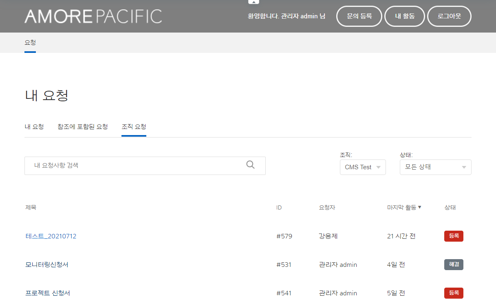This screenshot has width=496, height=299.
Task: Expand the 상태 모든 상태 dropdown
Action: (x=435, y=167)
